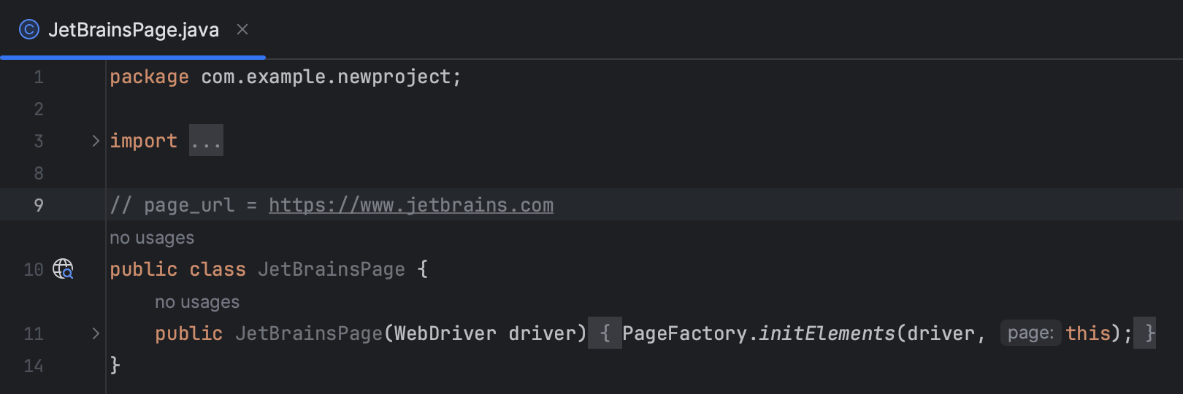Click the PageFactory class reference
The image size is (1183, 394).
(684, 333)
